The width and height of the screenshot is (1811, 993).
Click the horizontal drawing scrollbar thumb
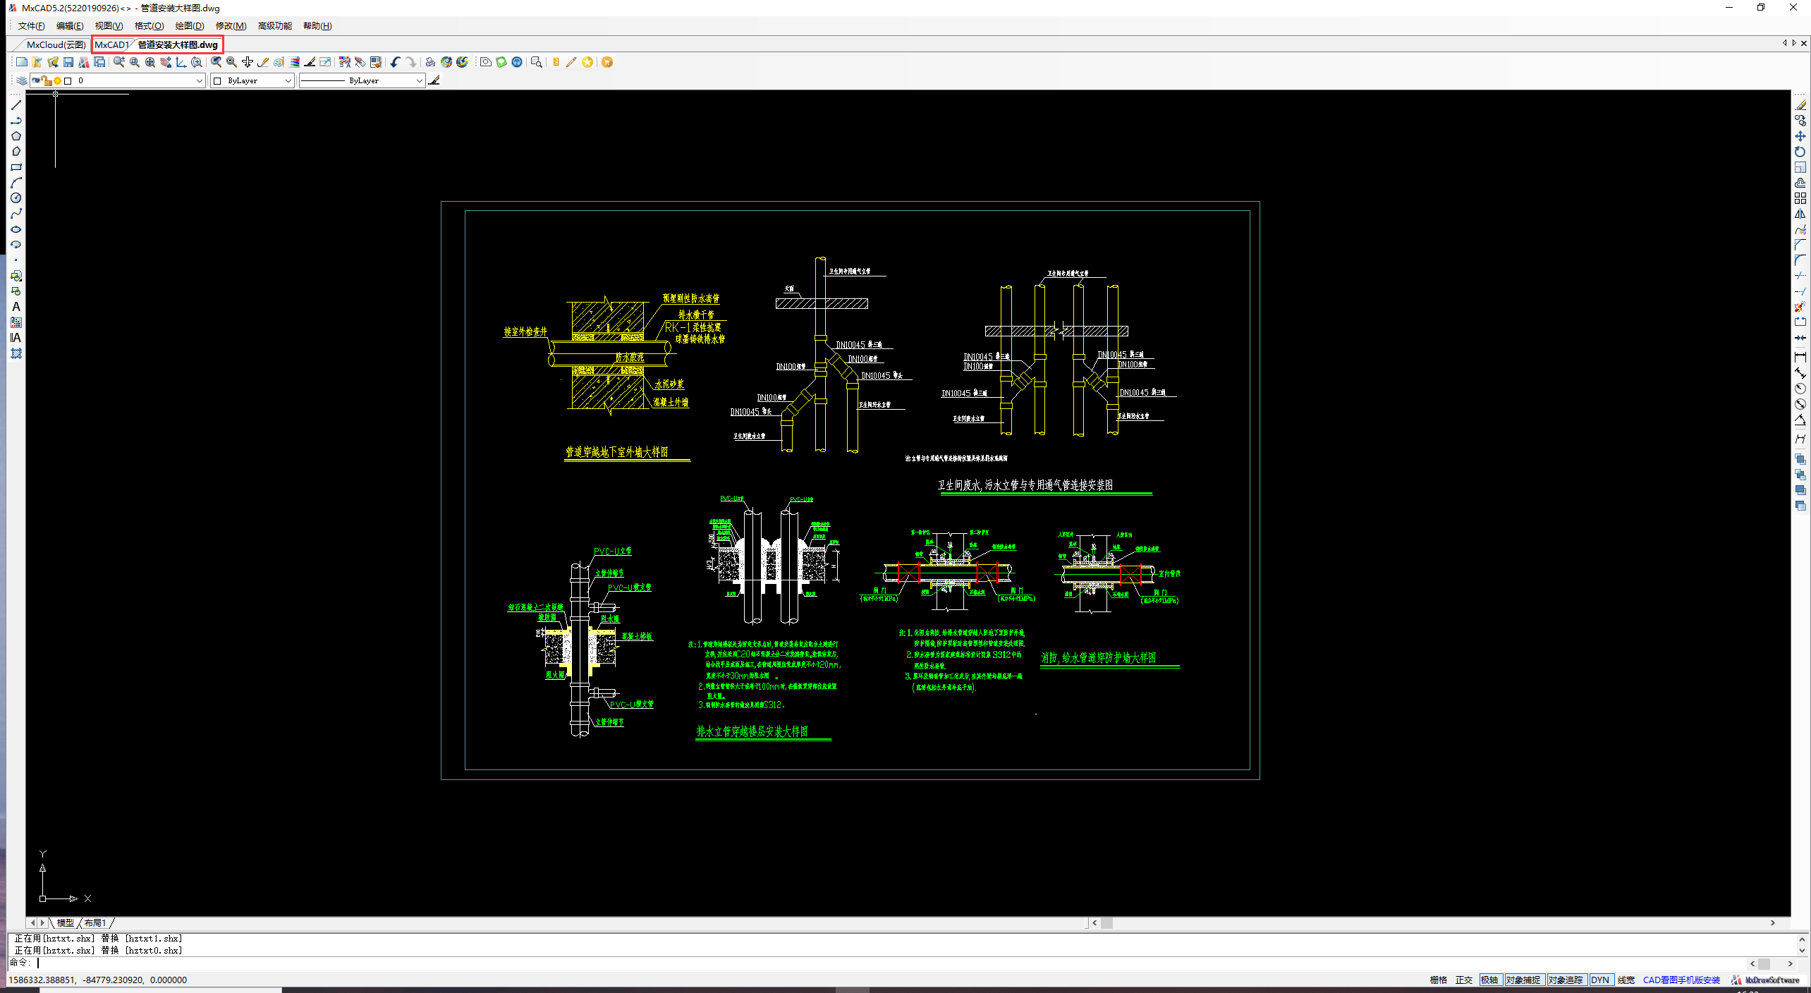point(1107,922)
